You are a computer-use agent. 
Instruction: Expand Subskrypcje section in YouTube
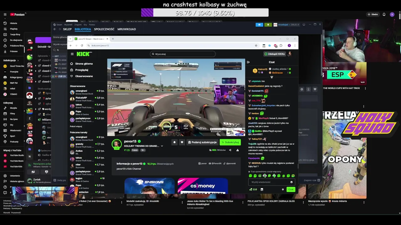[x=11, y=60]
